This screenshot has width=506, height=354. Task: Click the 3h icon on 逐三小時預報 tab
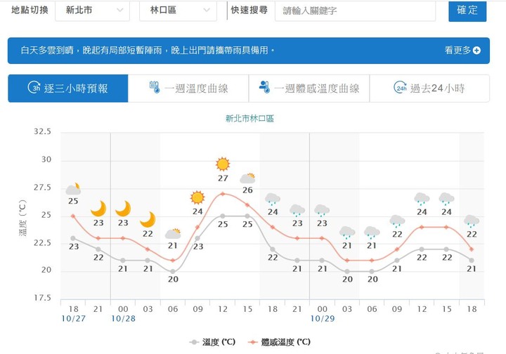(34, 88)
